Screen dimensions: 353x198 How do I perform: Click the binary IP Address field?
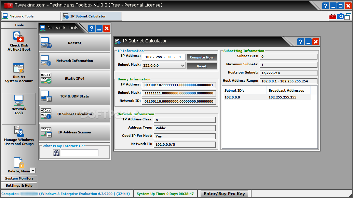pos(179,85)
